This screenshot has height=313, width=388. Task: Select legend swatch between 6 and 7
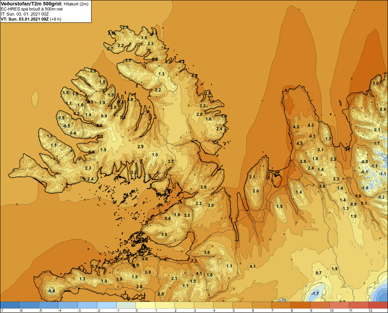[x=262, y=305]
